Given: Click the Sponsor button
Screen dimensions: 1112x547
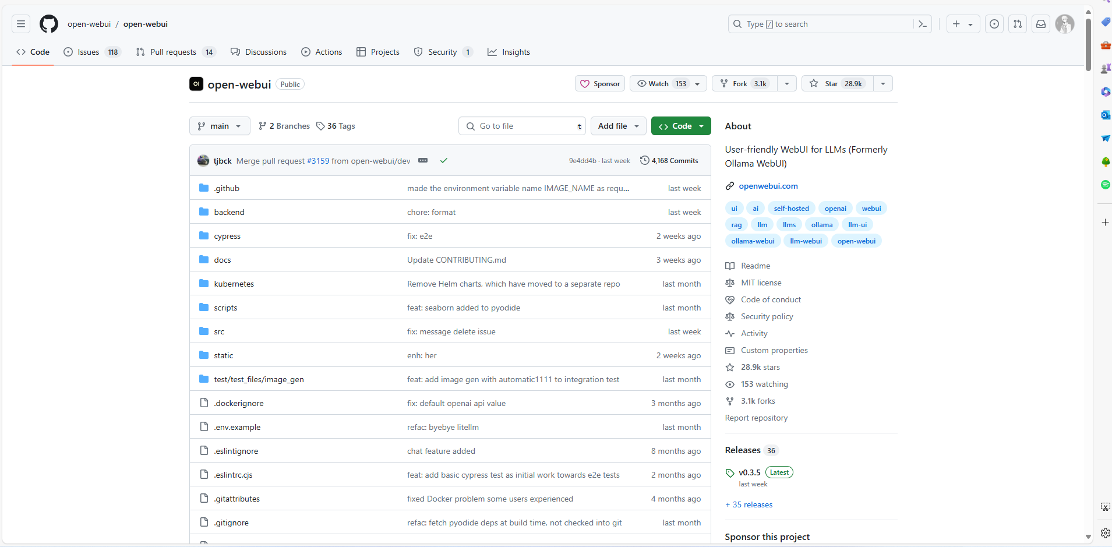Looking at the screenshot, I should coord(600,83).
